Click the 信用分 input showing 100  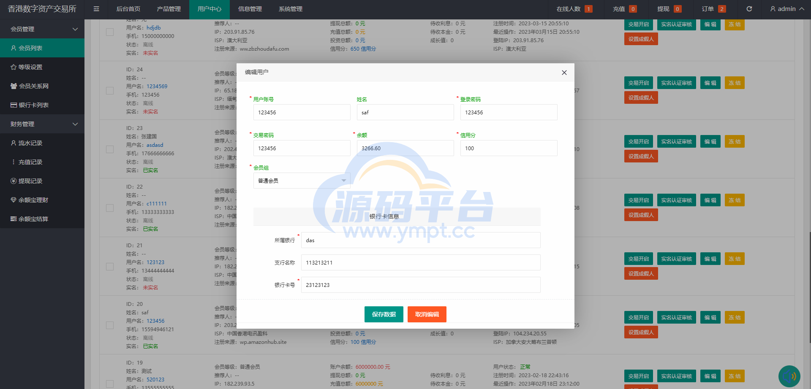[509, 148]
